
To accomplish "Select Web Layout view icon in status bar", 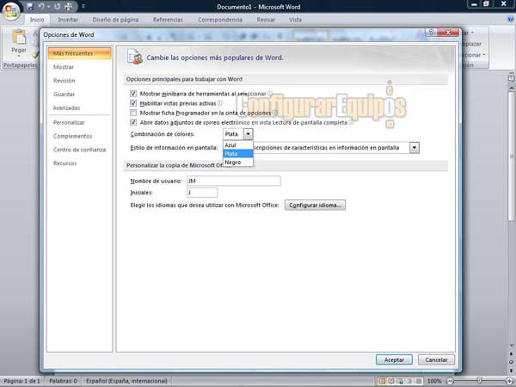I will tap(400, 381).
